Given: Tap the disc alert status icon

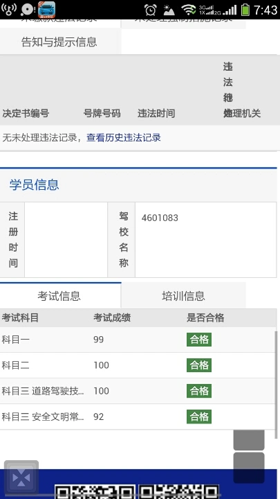Looking at the screenshot, I should click(x=28, y=10).
